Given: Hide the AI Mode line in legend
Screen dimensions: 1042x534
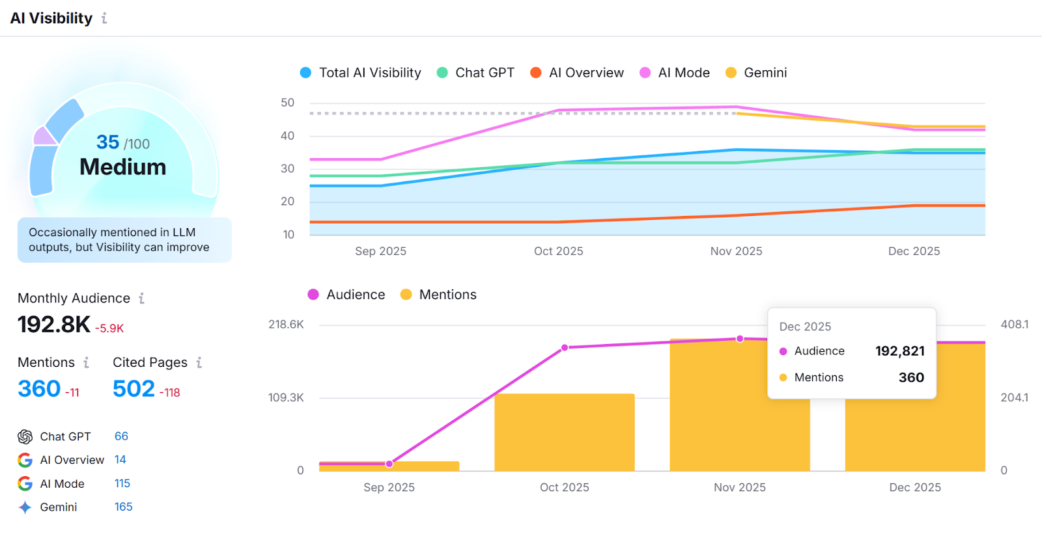Looking at the screenshot, I should pyautogui.click(x=675, y=73).
